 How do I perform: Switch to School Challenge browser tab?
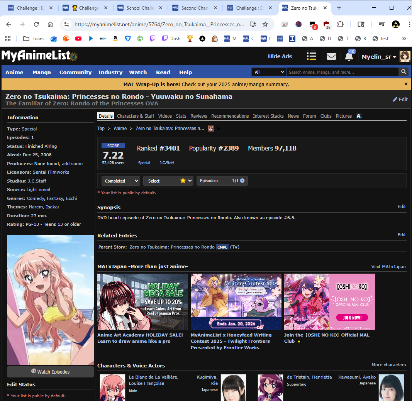pyautogui.click(x=140, y=8)
